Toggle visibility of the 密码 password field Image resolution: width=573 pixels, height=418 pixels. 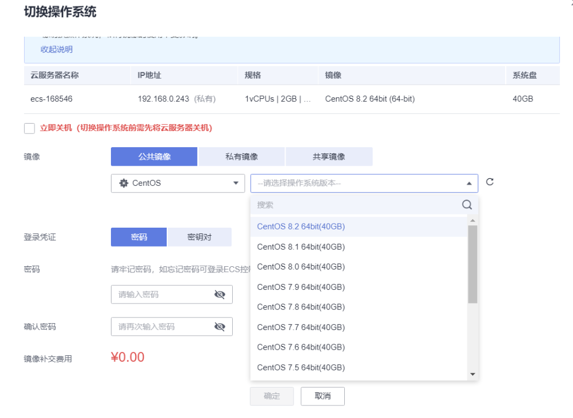220,294
